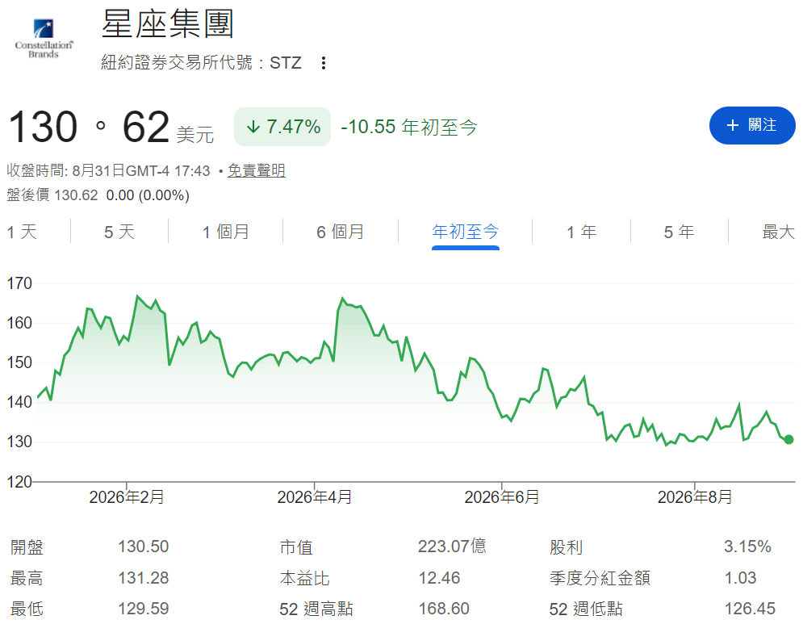This screenshot has width=803, height=624.
Task: Click the 本益比 value 12.46
Action: point(439,578)
